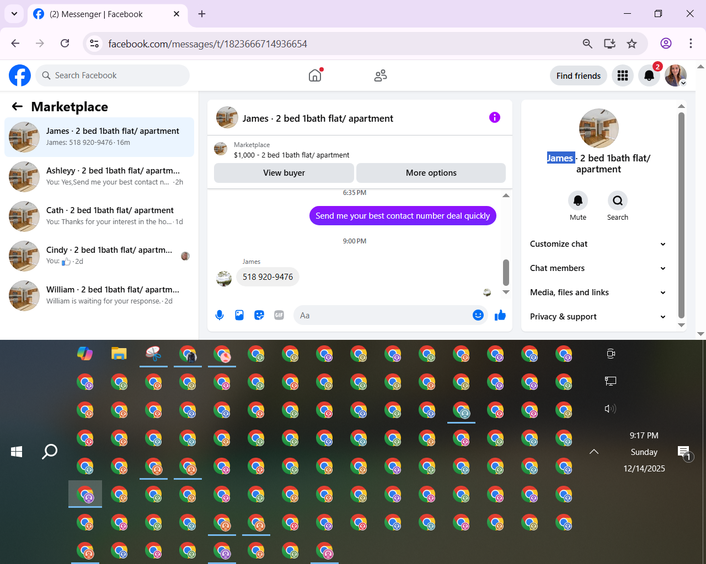Open the Facebook menu grid icon
Viewport: 706px width, 564px height.
click(x=623, y=75)
